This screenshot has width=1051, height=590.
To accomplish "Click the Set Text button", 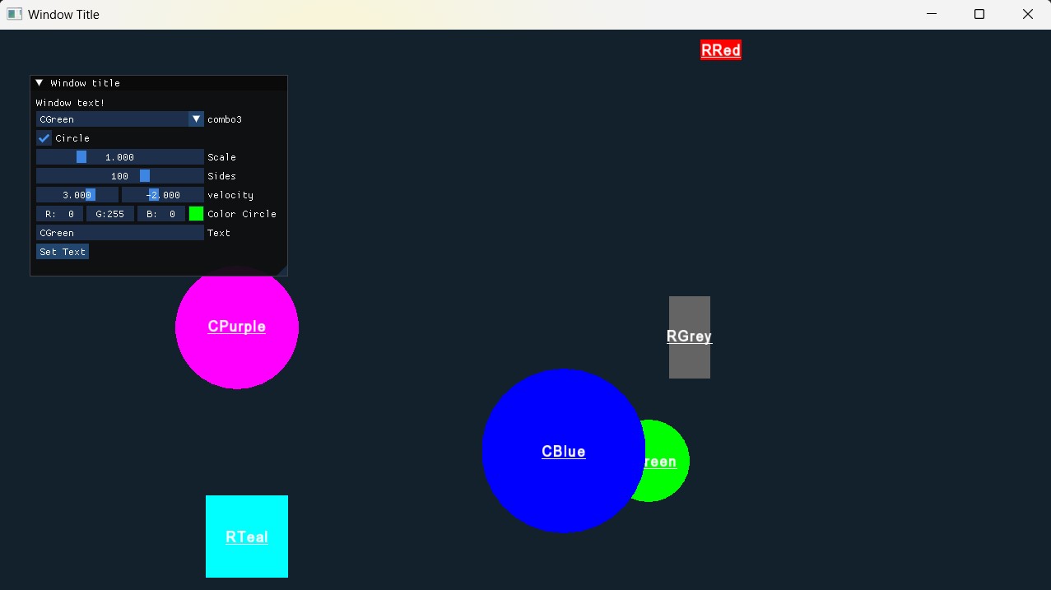I will 63,252.
